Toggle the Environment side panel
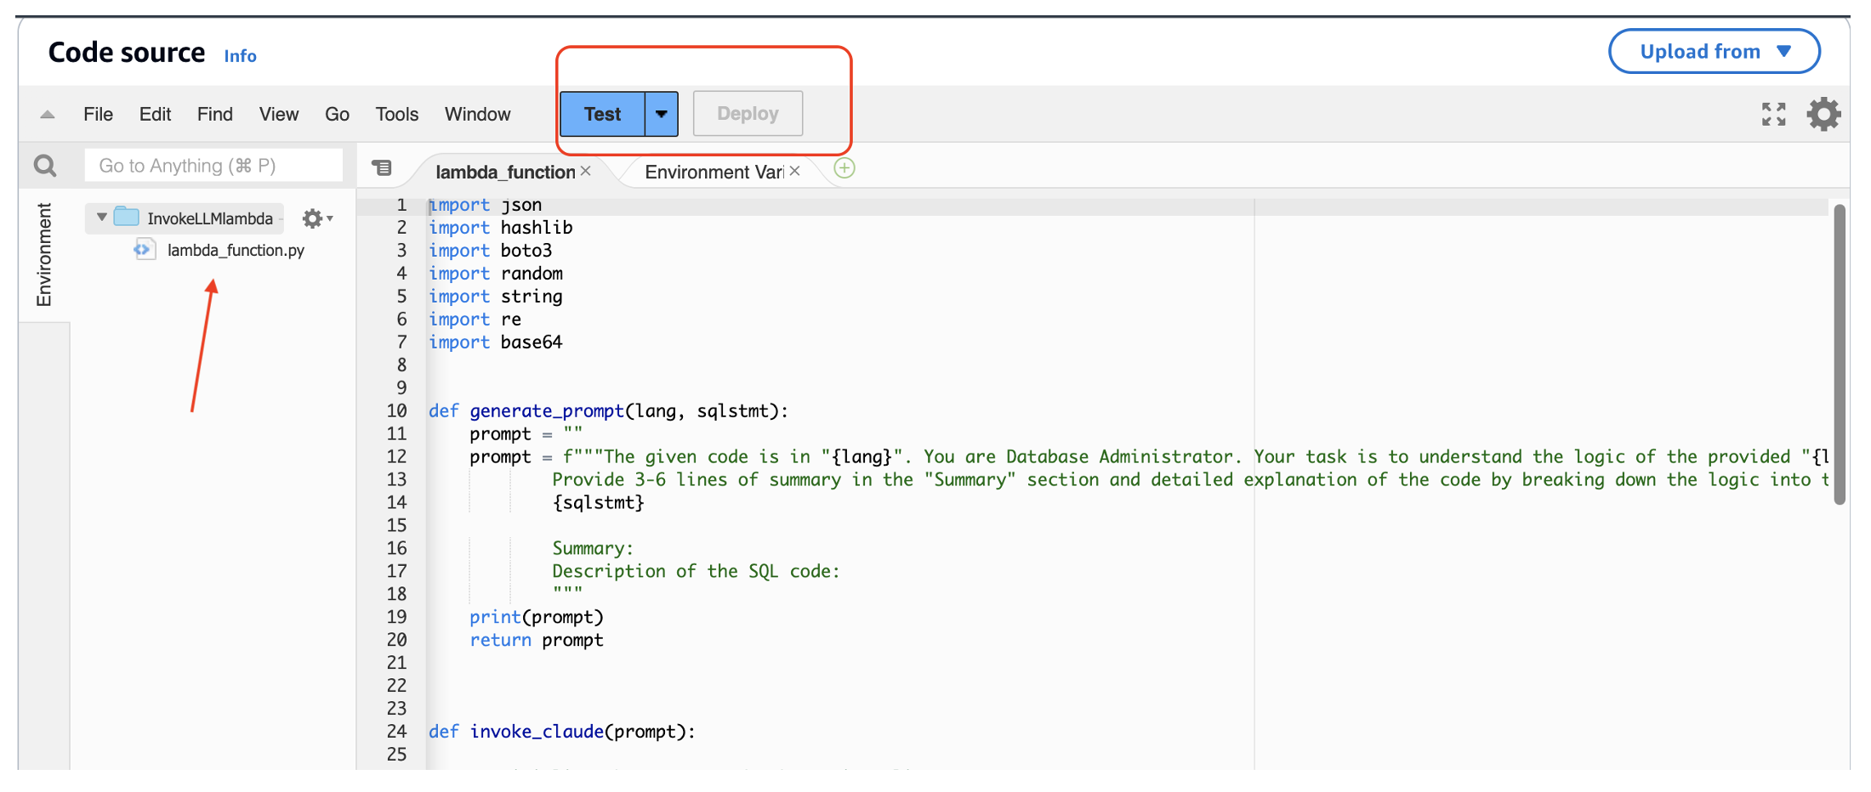Image resolution: width=1871 pixels, height=792 pixels. (x=43, y=254)
